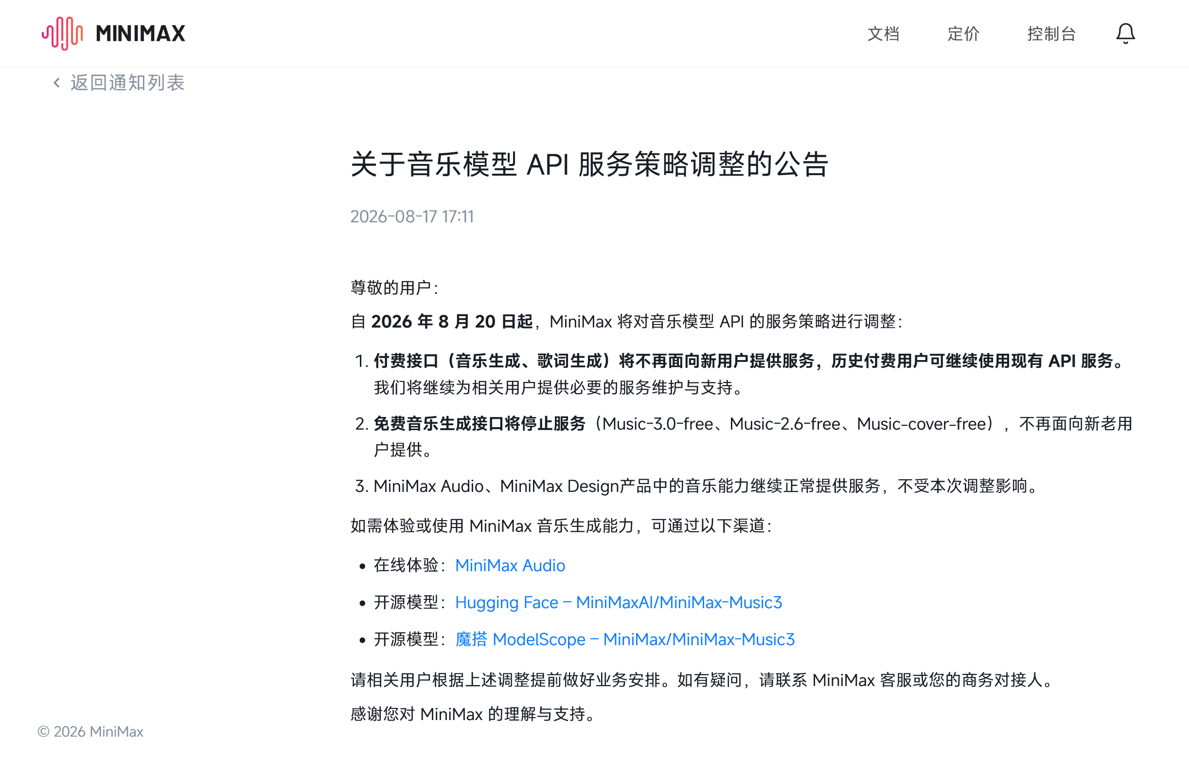Click the model name Music-3.0-free
This screenshot has height=759, width=1189.
(x=657, y=424)
